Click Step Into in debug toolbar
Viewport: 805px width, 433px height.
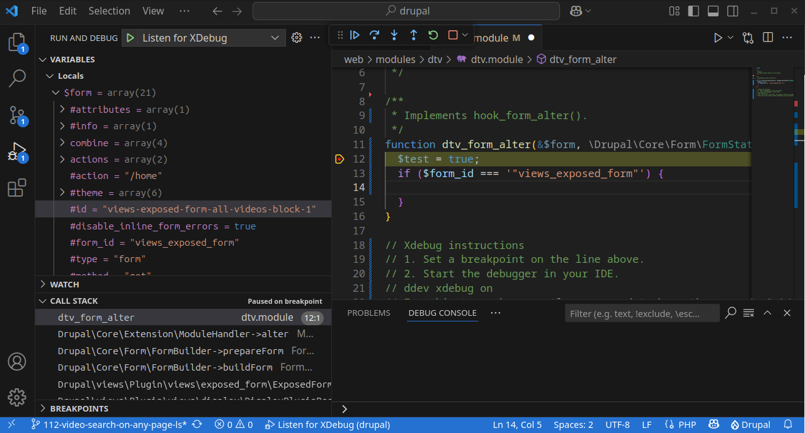pos(394,35)
